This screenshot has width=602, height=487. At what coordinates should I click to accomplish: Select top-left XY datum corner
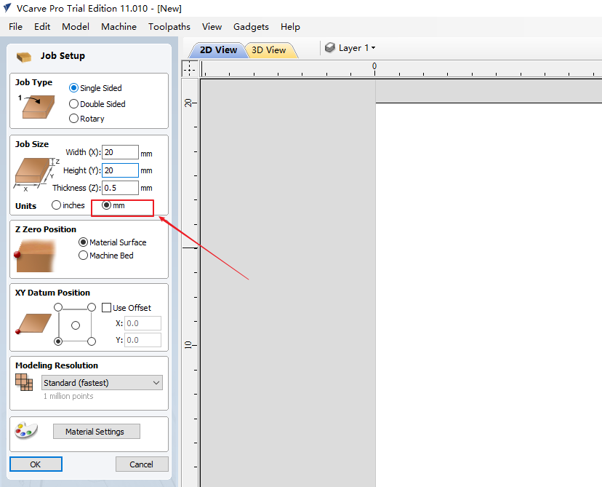click(x=58, y=307)
